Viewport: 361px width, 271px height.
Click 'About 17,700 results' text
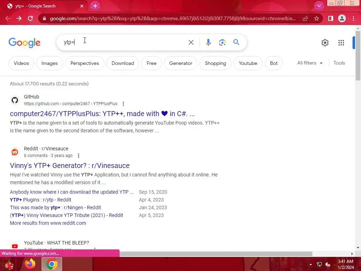point(49,84)
